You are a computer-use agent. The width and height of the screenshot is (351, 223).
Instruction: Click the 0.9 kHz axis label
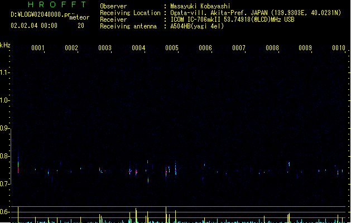[x=4, y=128]
